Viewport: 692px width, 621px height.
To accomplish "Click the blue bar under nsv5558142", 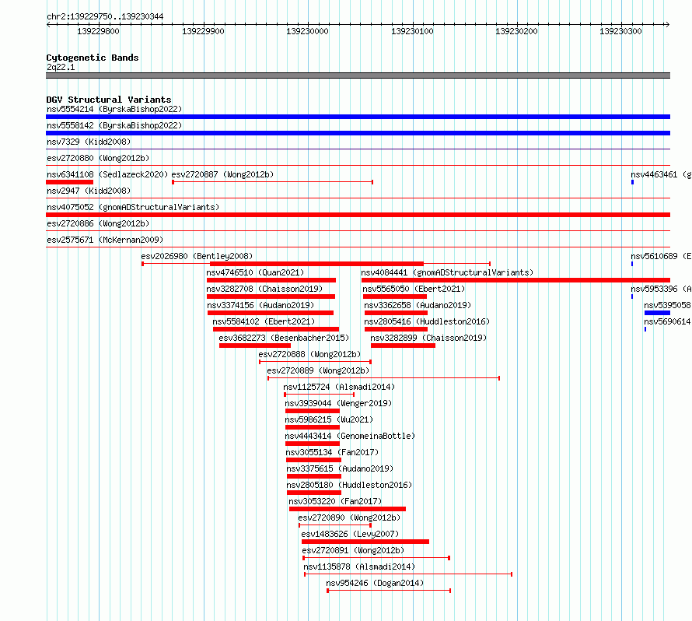I will pos(358,133).
